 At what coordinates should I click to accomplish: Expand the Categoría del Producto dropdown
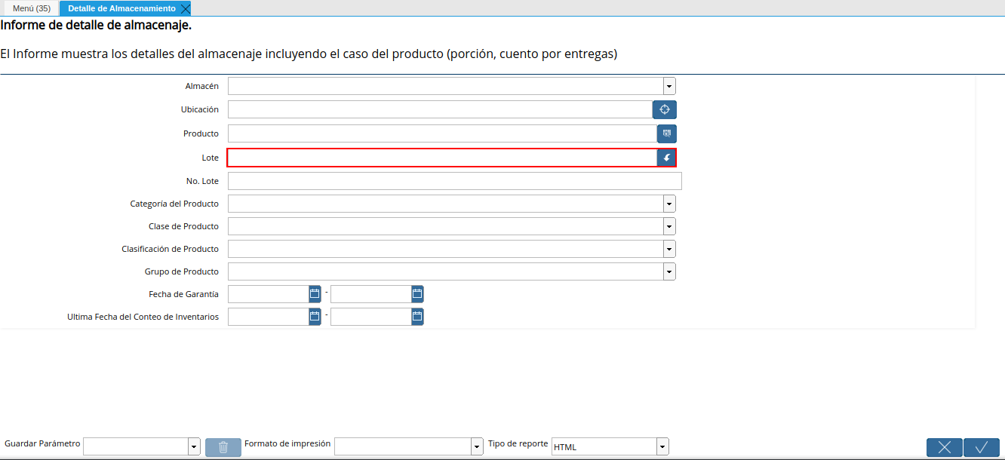668,203
